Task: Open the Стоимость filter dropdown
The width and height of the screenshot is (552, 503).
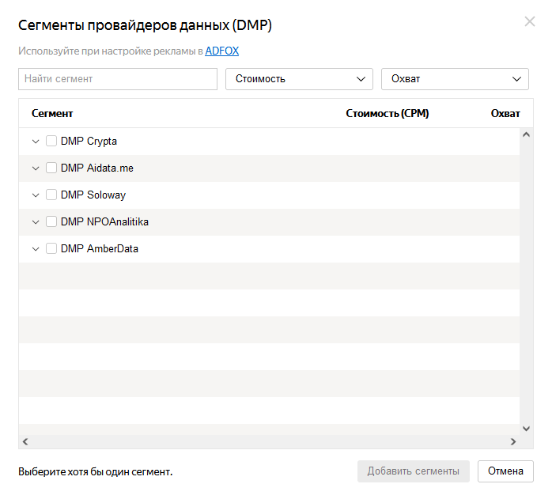Action: [x=299, y=79]
